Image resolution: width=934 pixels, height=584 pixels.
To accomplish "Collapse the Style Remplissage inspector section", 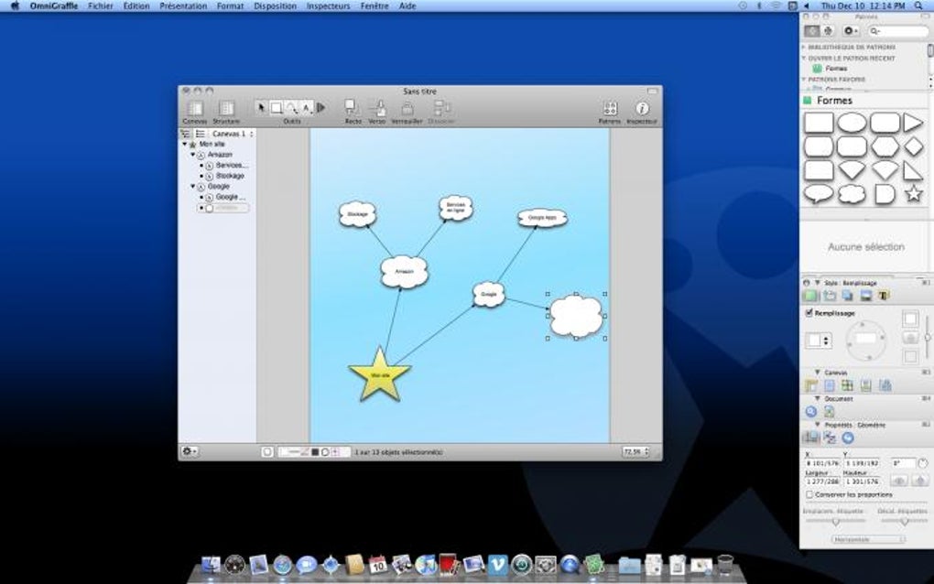I will tap(817, 283).
